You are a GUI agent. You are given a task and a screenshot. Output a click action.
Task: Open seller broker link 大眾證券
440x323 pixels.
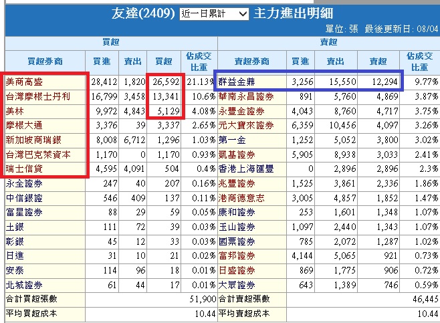pyautogui.click(x=237, y=285)
